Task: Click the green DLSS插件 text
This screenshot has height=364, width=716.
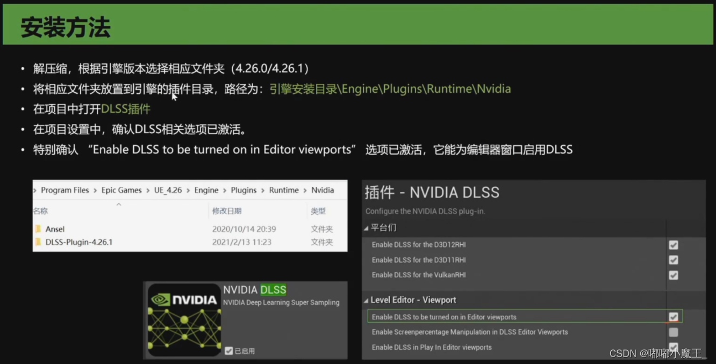Action: pos(126,109)
